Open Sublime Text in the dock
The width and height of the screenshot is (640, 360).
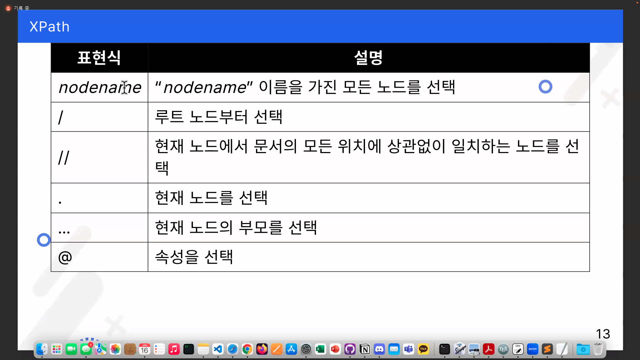click(547, 349)
